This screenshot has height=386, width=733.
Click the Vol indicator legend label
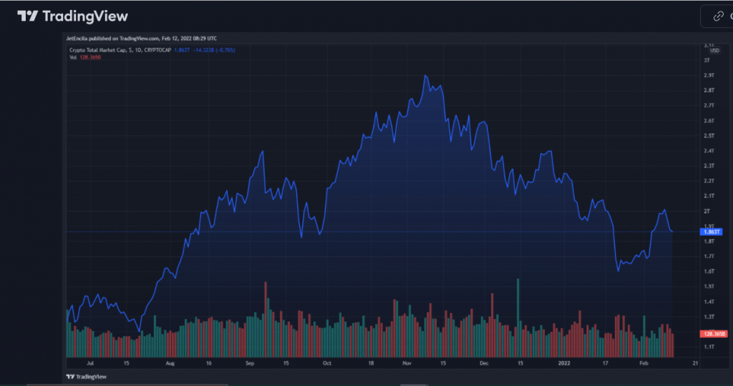coord(73,57)
